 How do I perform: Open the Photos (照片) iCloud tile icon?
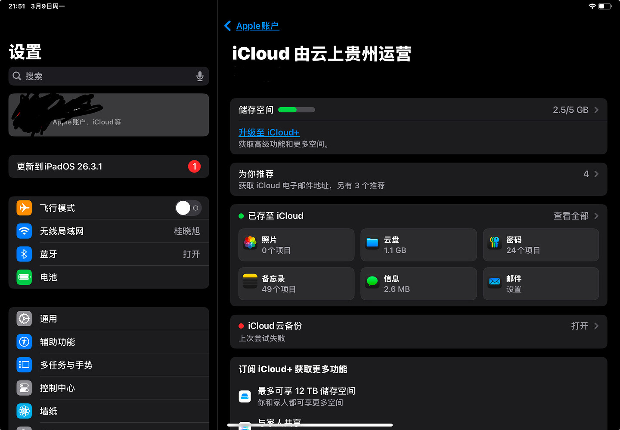point(250,243)
